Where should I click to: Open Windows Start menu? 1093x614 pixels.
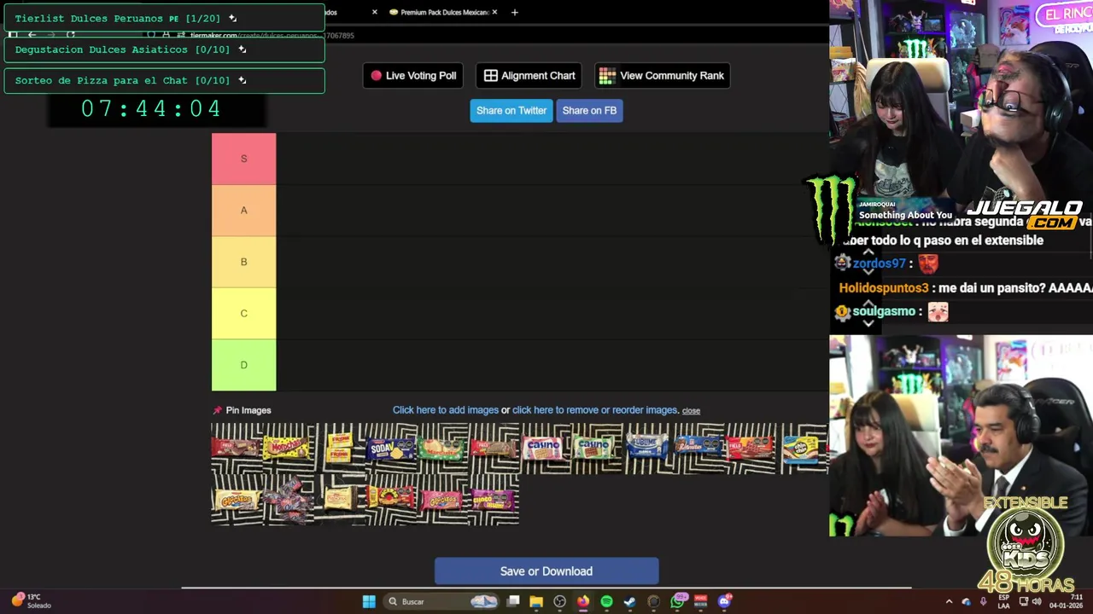point(368,601)
